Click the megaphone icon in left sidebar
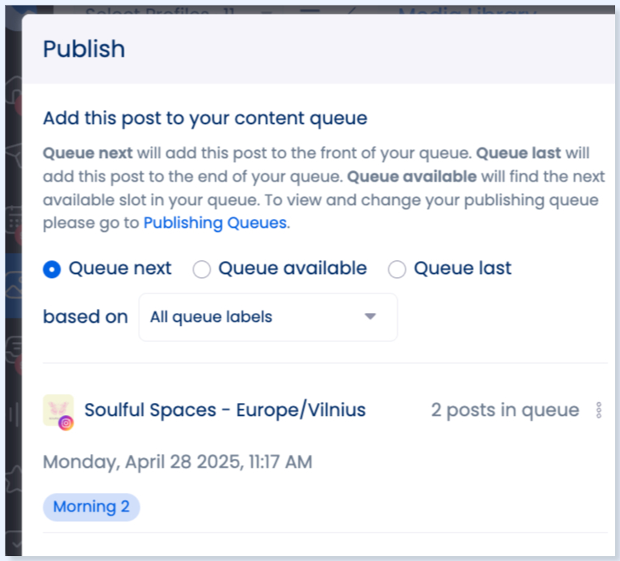Screen dimensions: 620x561 click(11, 154)
